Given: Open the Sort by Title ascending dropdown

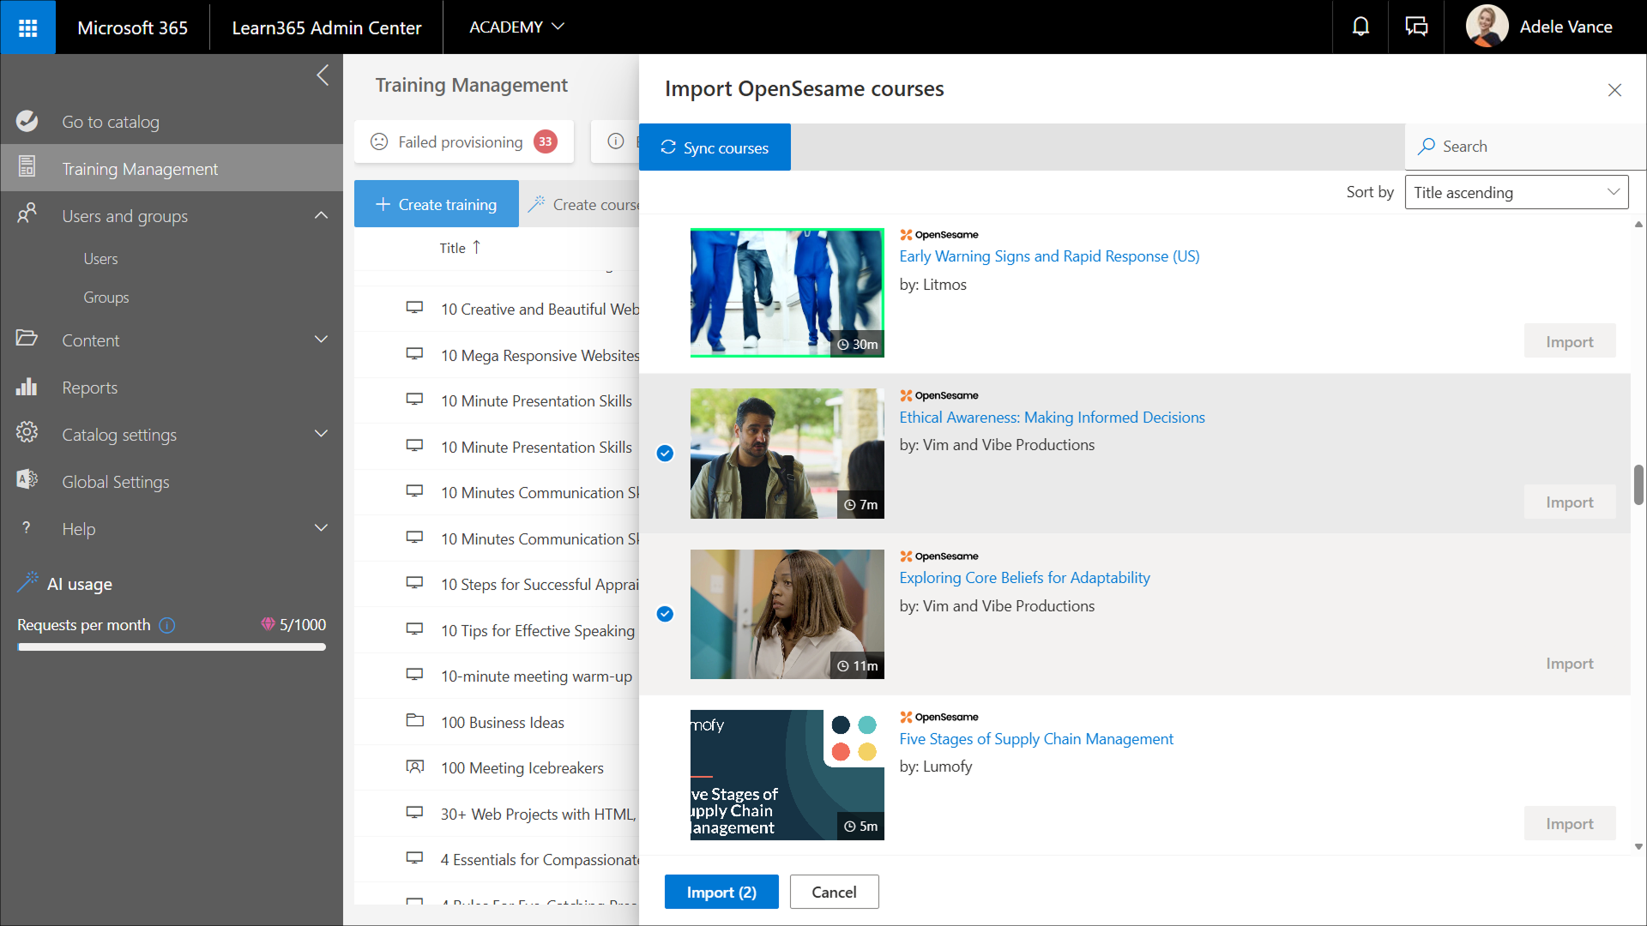Looking at the screenshot, I should point(1516,192).
